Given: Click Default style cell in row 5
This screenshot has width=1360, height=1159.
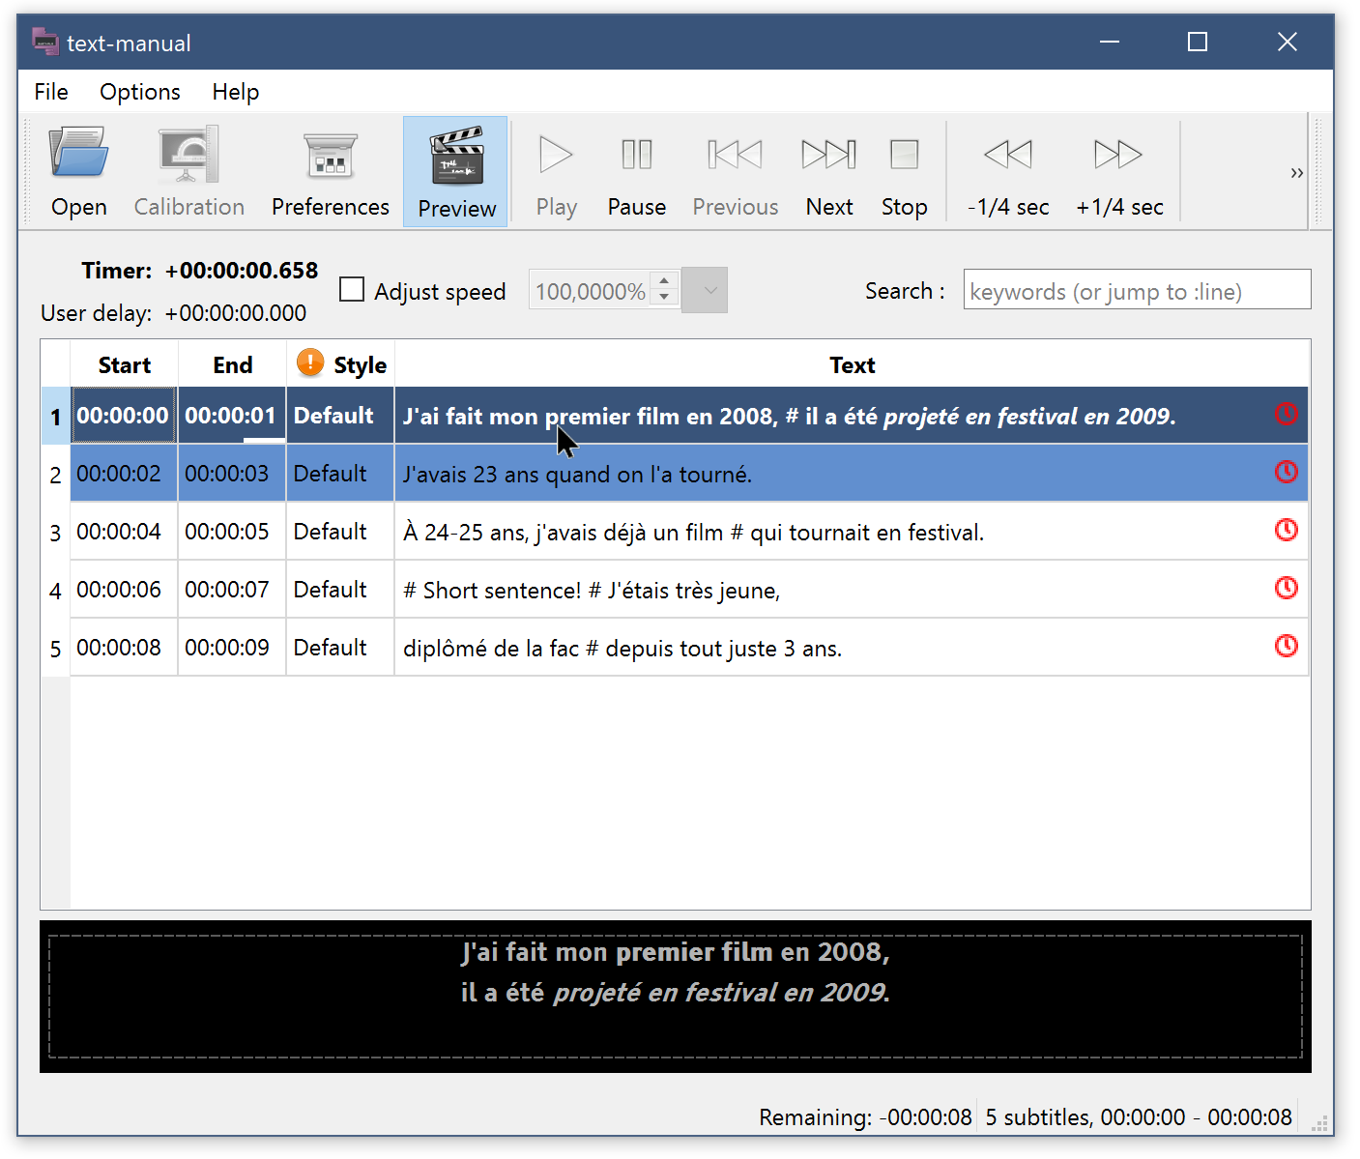Looking at the screenshot, I should pos(340,648).
